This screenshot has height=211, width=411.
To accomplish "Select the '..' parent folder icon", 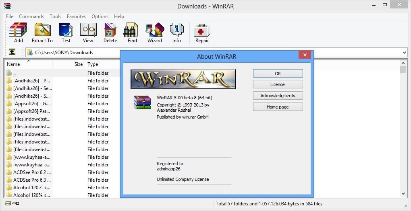I will (9, 73).
